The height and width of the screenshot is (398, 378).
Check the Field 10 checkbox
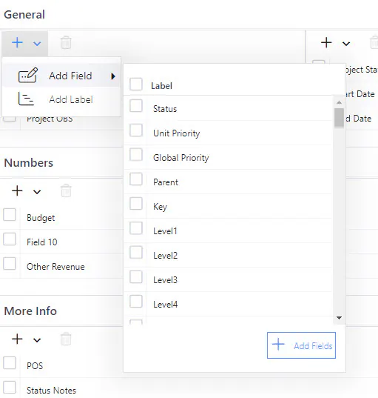pyautogui.click(x=10, y=239)
